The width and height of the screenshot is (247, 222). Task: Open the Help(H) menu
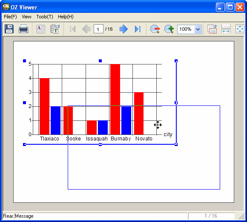pos(66,17)
